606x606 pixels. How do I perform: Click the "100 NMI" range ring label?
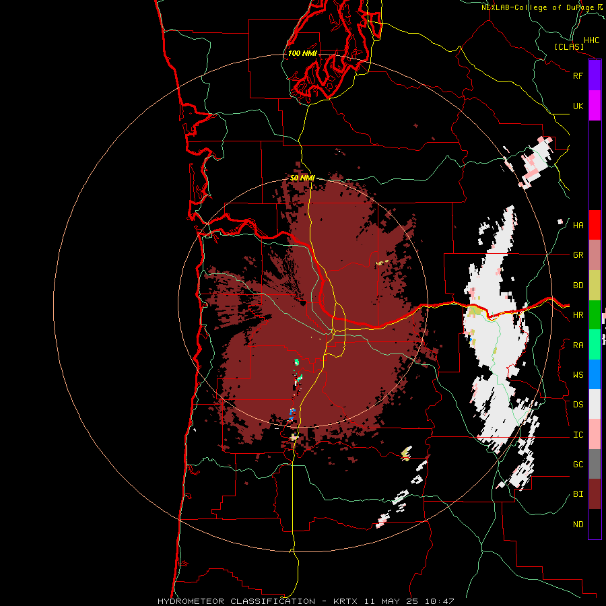pos(302,53)
